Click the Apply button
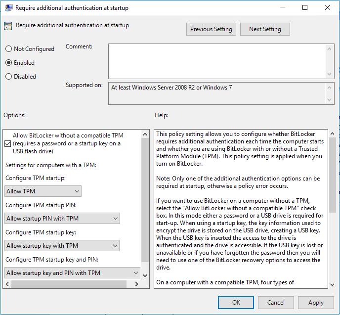 pos(316,303)
